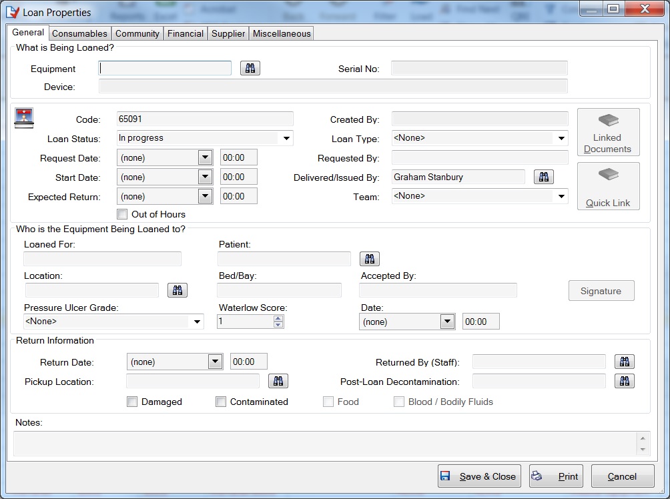The height and width of the screenshot is (499, 670).
Task: Click the Accepted By Date time field
Action: click(481, 322)
